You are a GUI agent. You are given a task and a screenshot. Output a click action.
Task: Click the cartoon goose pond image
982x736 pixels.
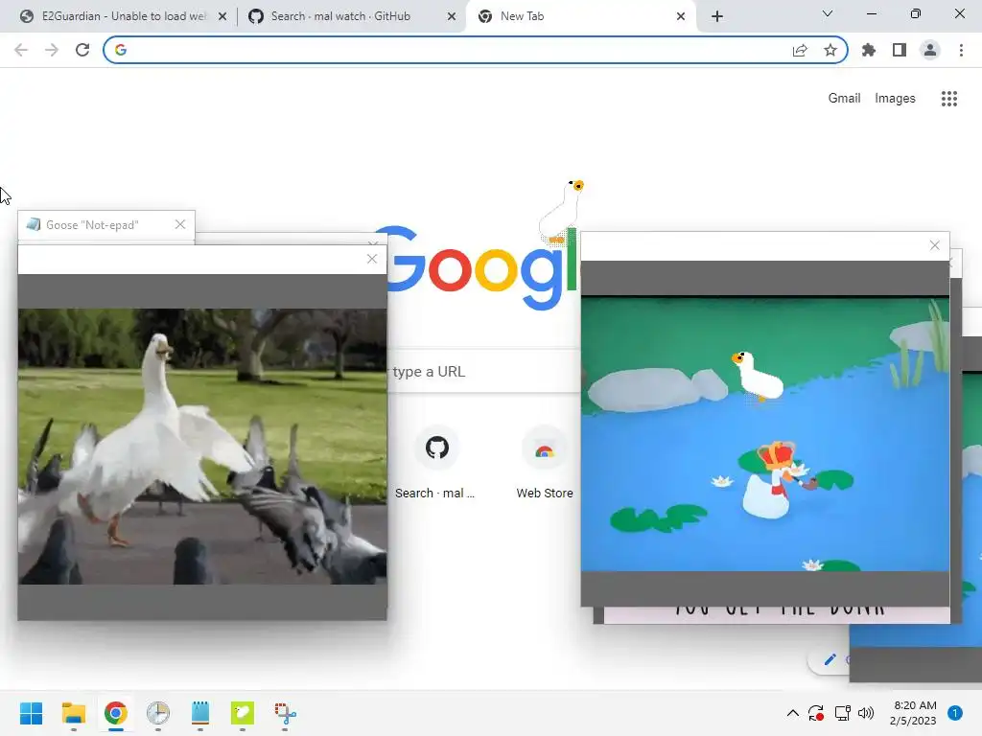[x=764, y=434]
